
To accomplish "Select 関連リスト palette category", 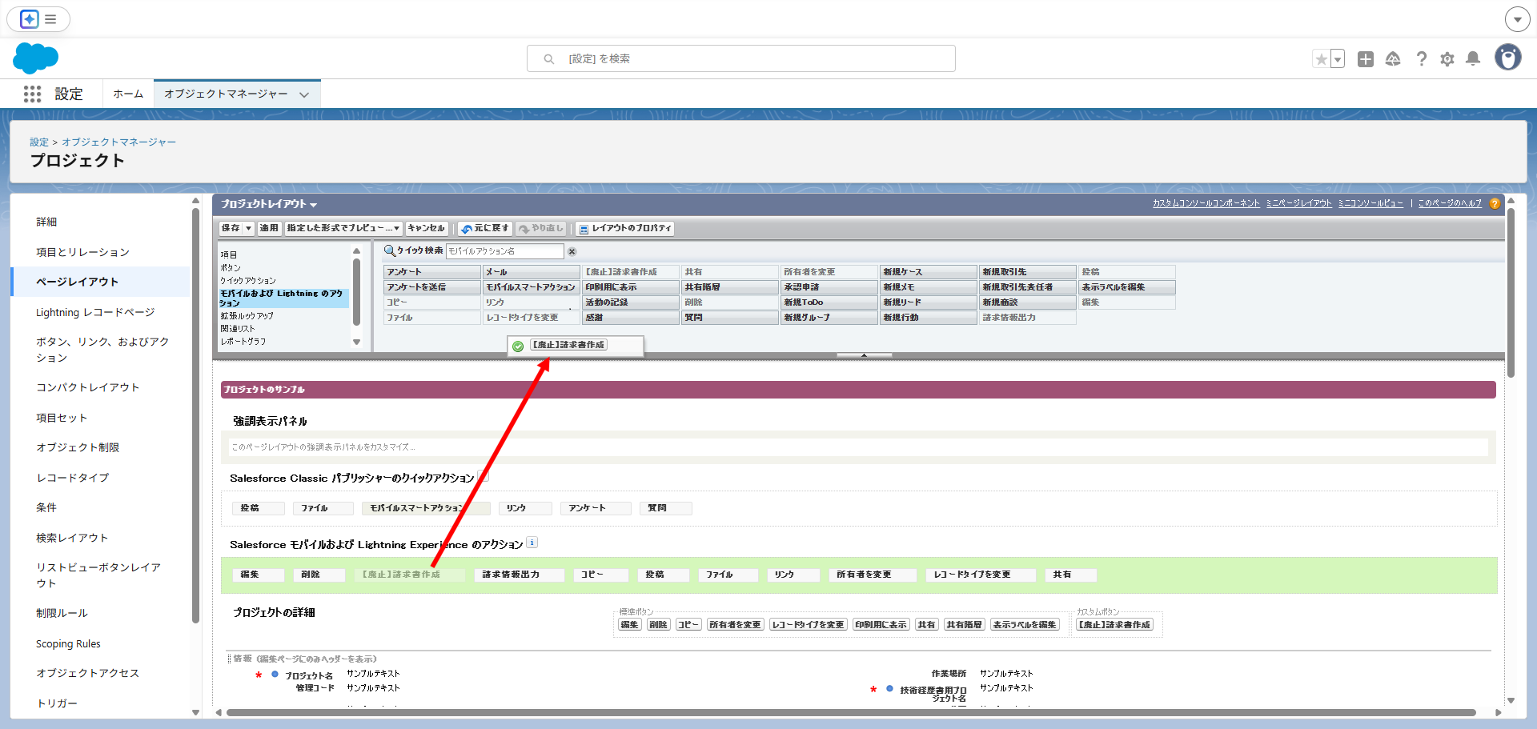I will pos(238,328).
